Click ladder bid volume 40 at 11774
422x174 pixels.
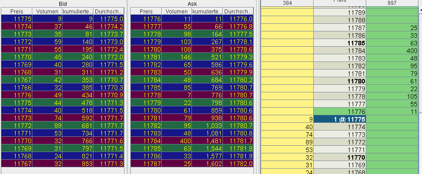pyautogui.click(x=287, y=127)
